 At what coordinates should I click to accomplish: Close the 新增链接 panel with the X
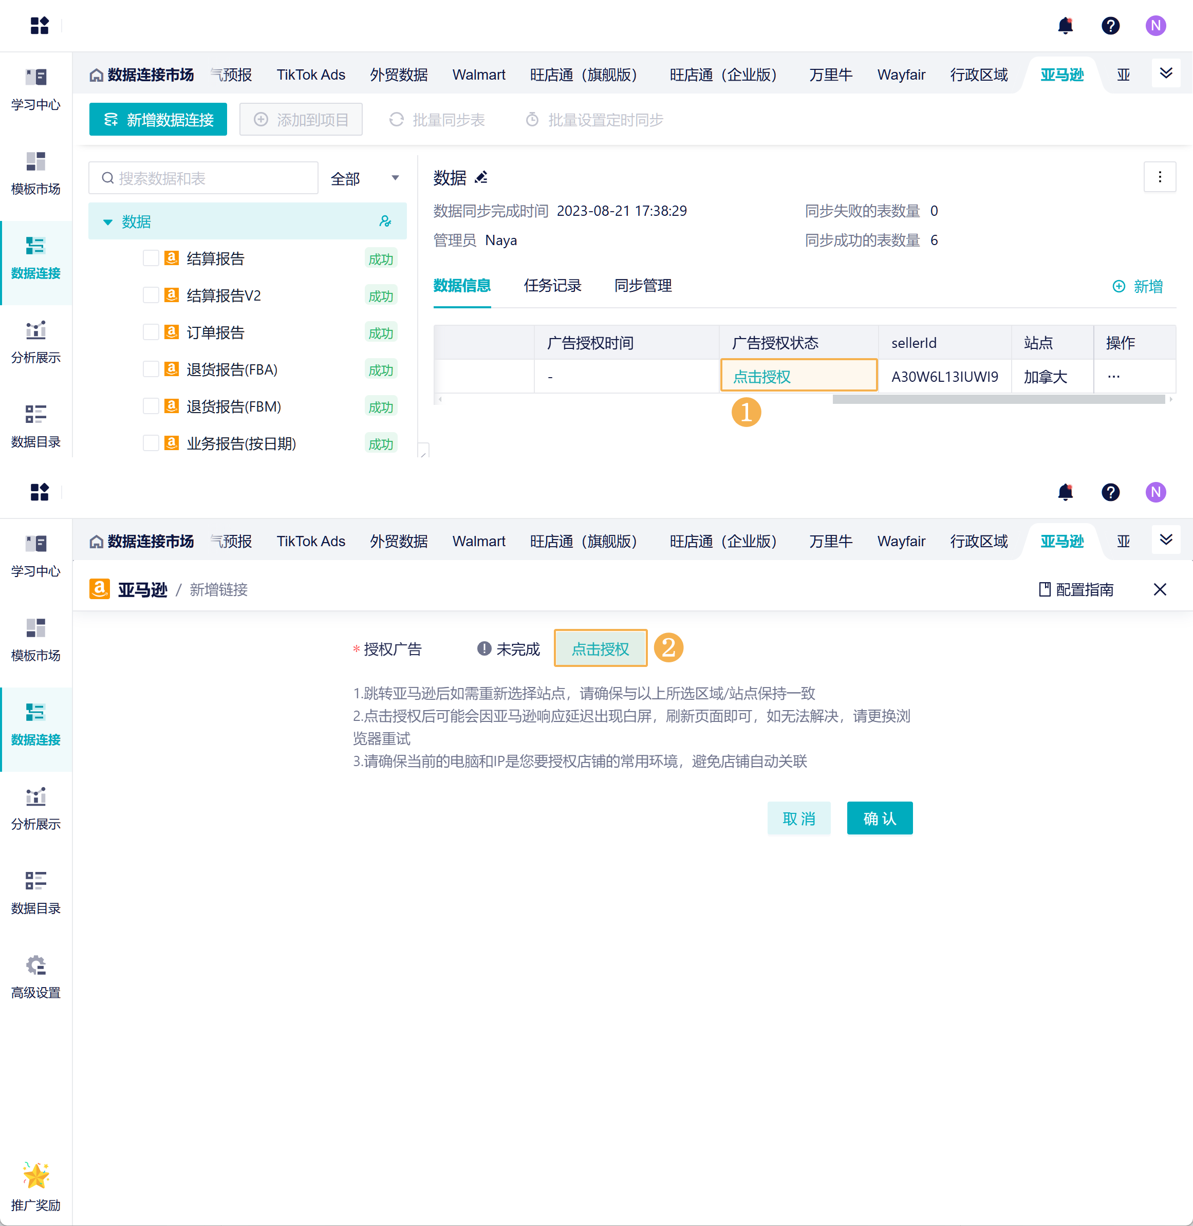(x=1160, y=589)
